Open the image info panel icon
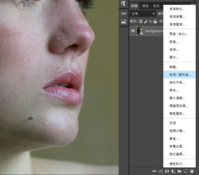The height and width of the screenshot is (175, 199). pyautogui.click(x=123, y=21)
